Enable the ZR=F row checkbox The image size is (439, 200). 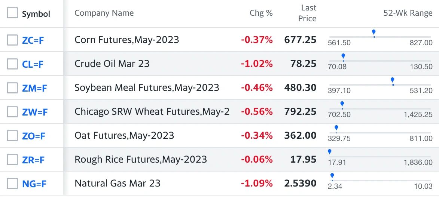tap(12, 160)
